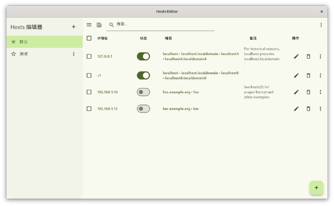The width and height of the screenshot is (334, 206).
Task: Enable the 192.168.1.10 status switch
Action: [143, 92]
